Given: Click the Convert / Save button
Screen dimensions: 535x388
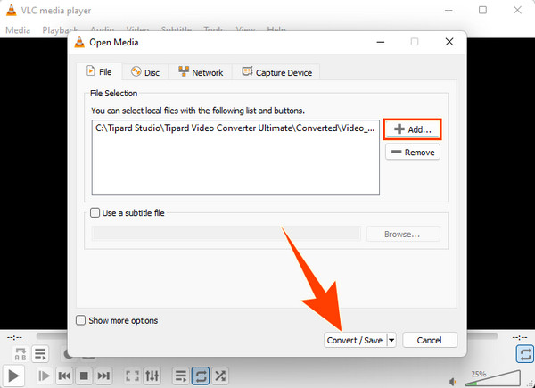Looking at the screenshot, I should coord(355,340).
